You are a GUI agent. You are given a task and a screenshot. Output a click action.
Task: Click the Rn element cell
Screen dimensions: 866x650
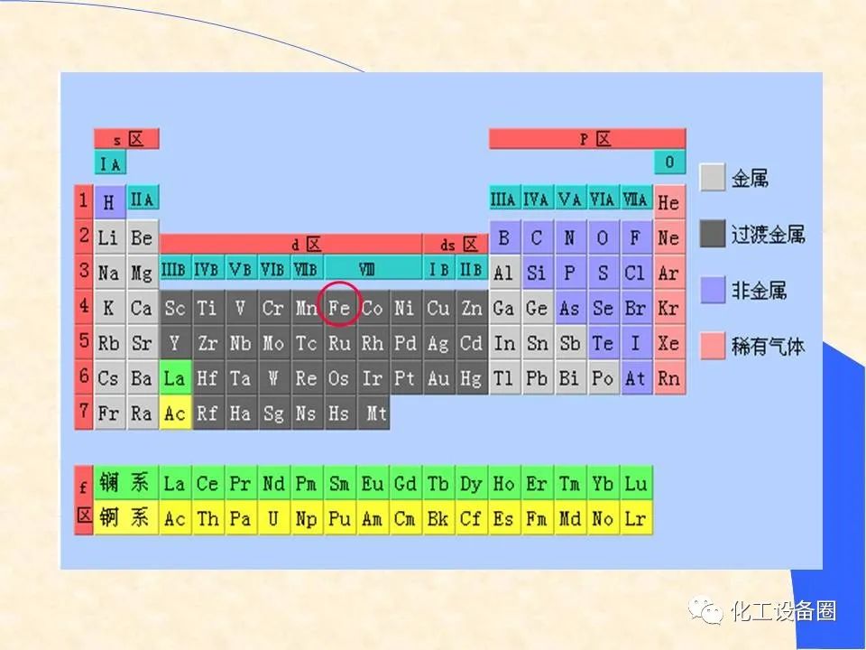pyautogui.click(x=668, y=379)
